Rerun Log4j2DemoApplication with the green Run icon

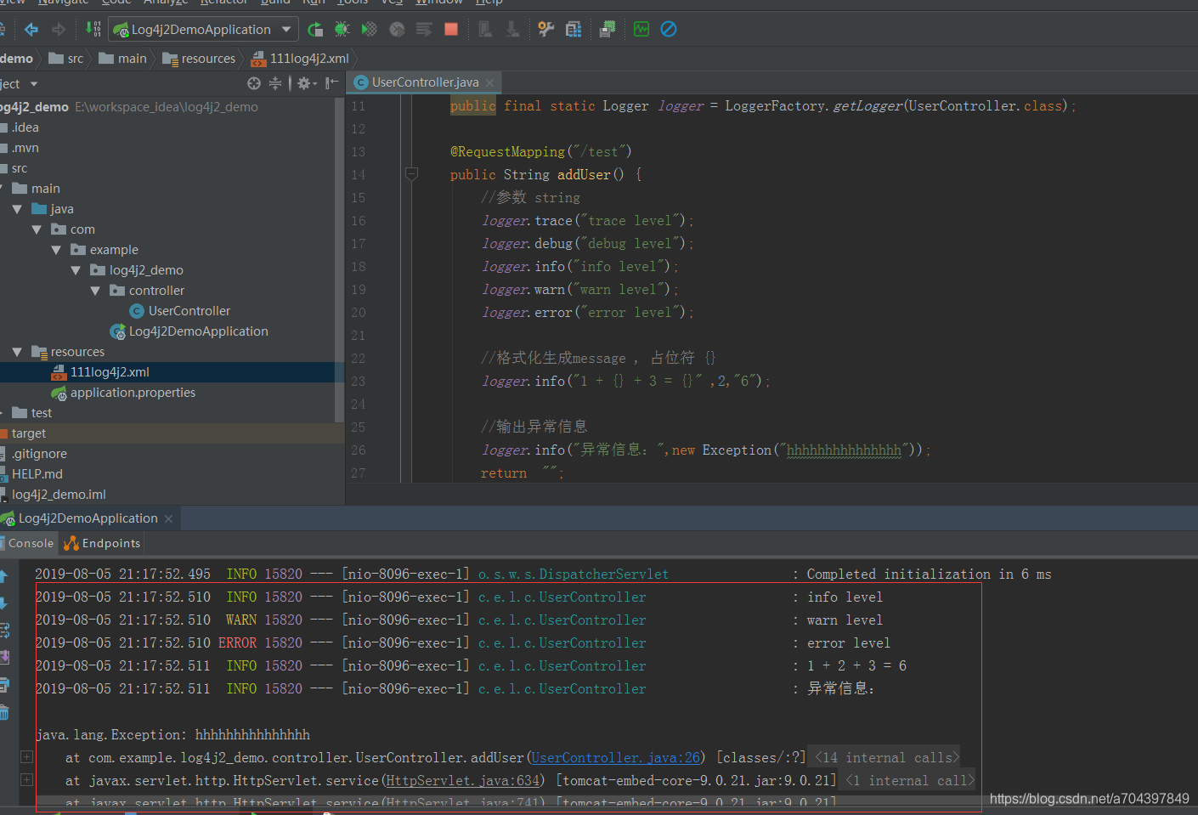[315, 30]
